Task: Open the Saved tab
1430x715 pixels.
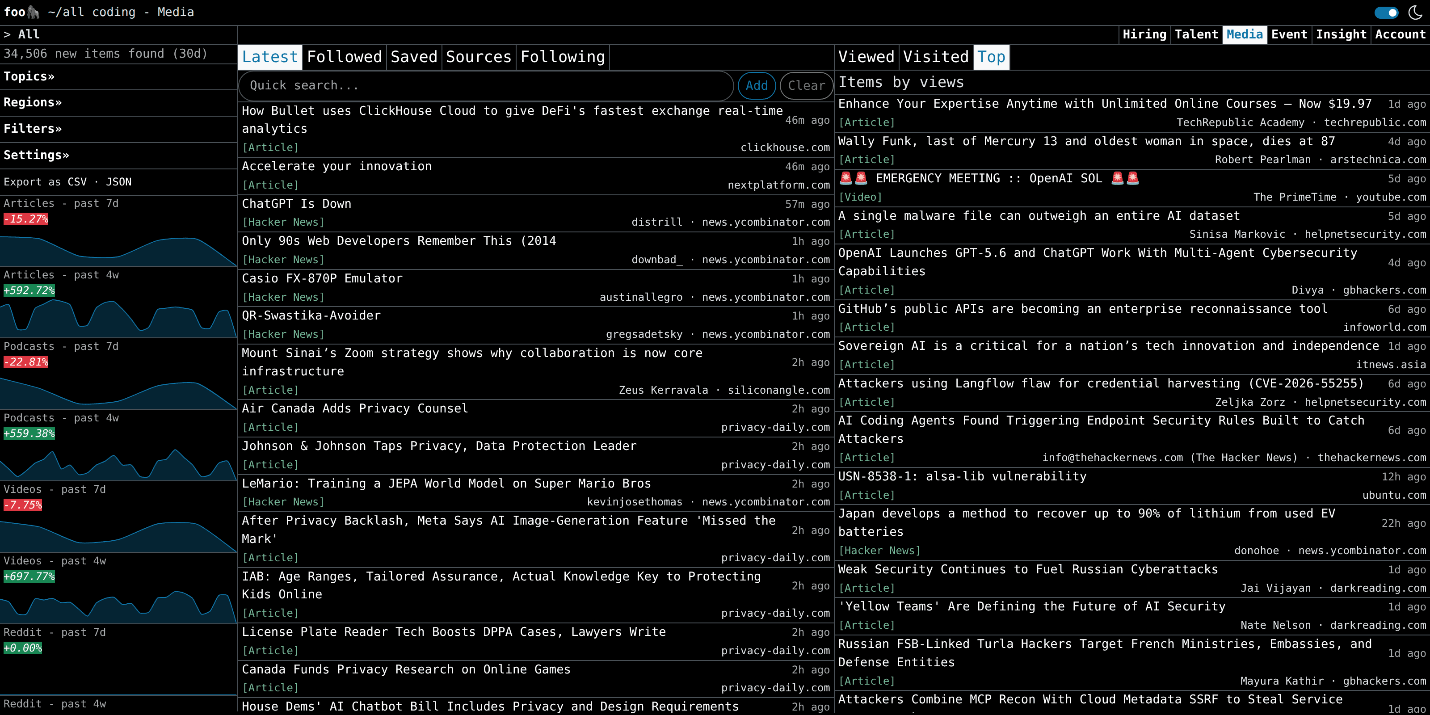Action: tap(414, 57)
